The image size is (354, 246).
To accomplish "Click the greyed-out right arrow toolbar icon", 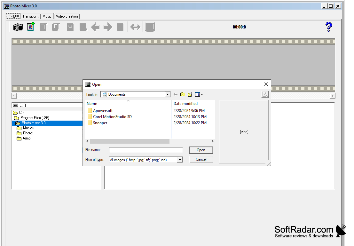I will 108,27.
